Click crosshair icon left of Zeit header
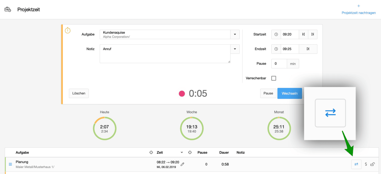Screen dimensions: 381x174 pos(151,153)
